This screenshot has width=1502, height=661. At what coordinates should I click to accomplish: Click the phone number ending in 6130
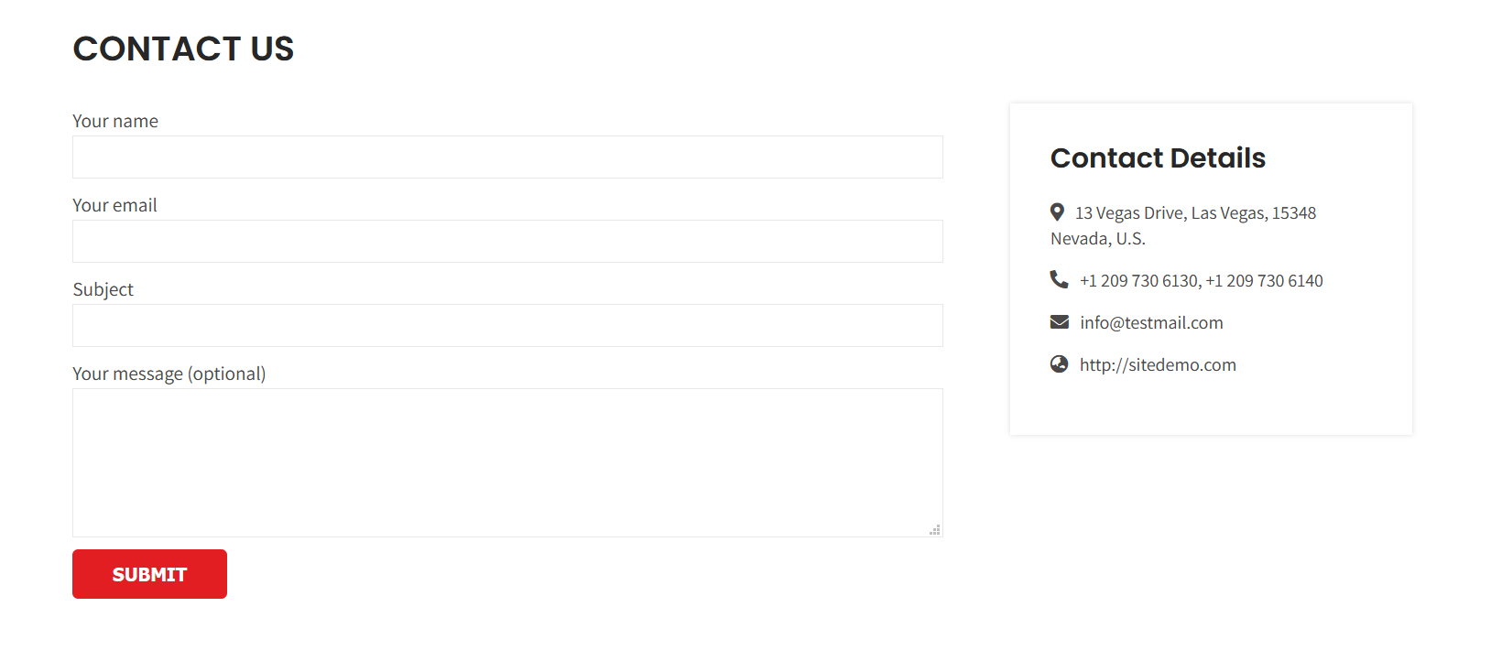[x=1138, y=281]
